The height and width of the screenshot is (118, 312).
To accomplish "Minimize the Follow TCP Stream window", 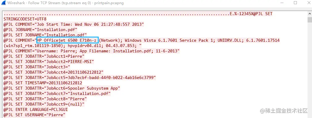I will point(283,3).
